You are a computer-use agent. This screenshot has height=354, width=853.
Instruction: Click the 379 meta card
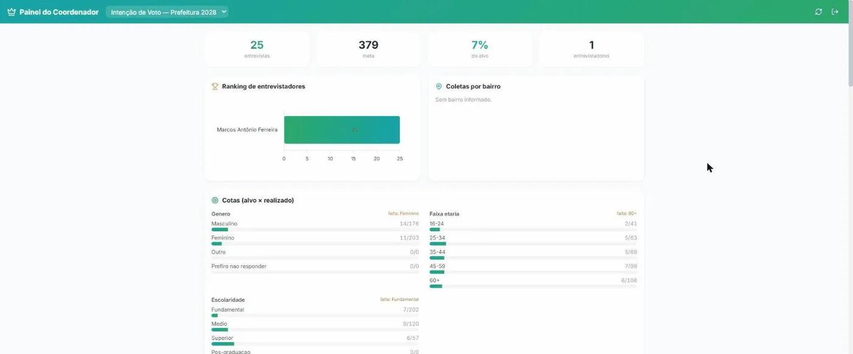(x=369, y=49)
